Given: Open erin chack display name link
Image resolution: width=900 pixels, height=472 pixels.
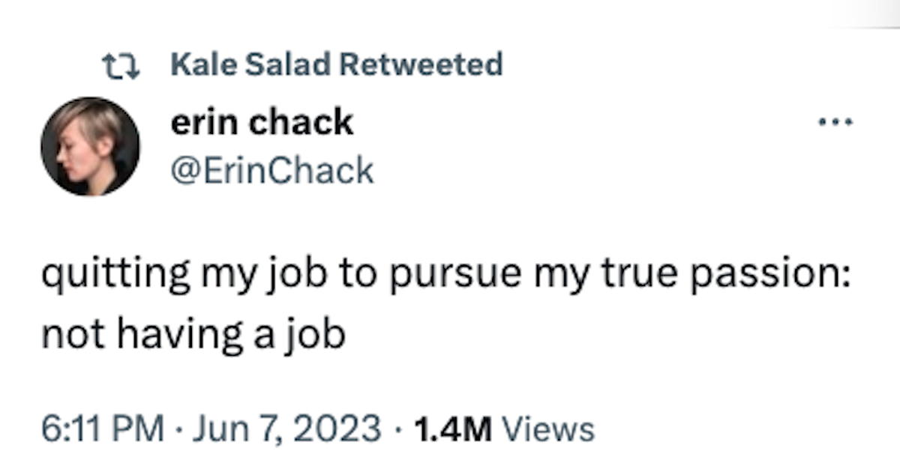Looking at the screenshot, I should pyautogui.click(x=262, y=121).
